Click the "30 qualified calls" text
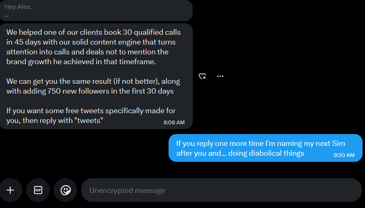 tap(152, 32)
